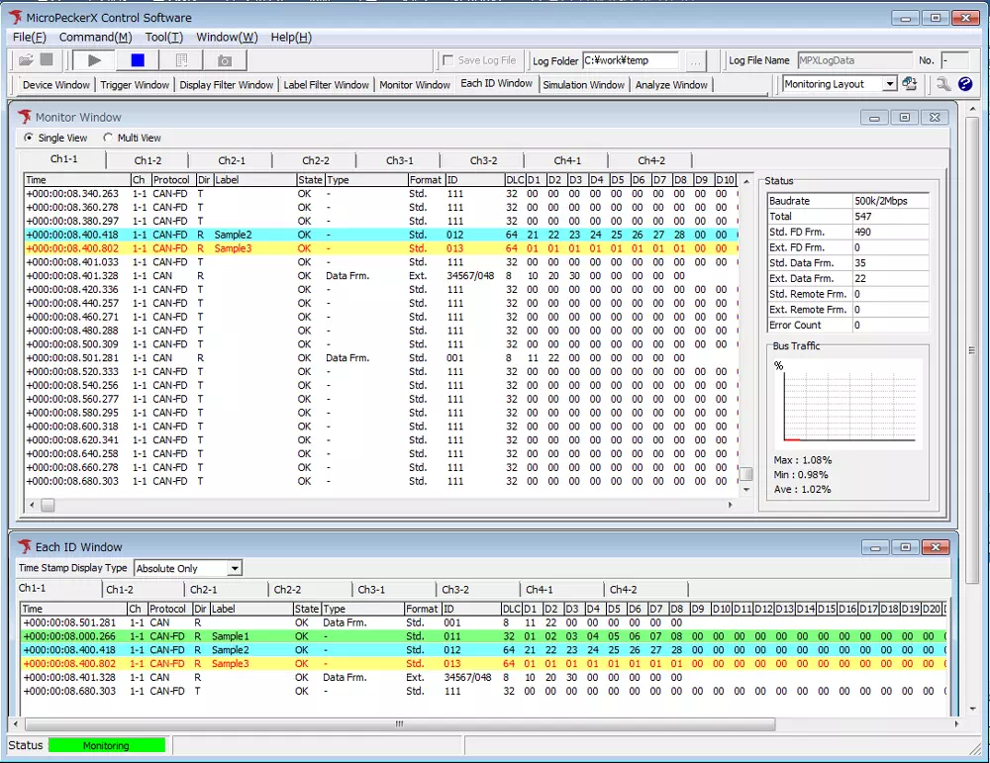The width and height of the screenshot is (990, 763).
Task: Click the camera snapshot icon
Action: (x=225, y=60)
